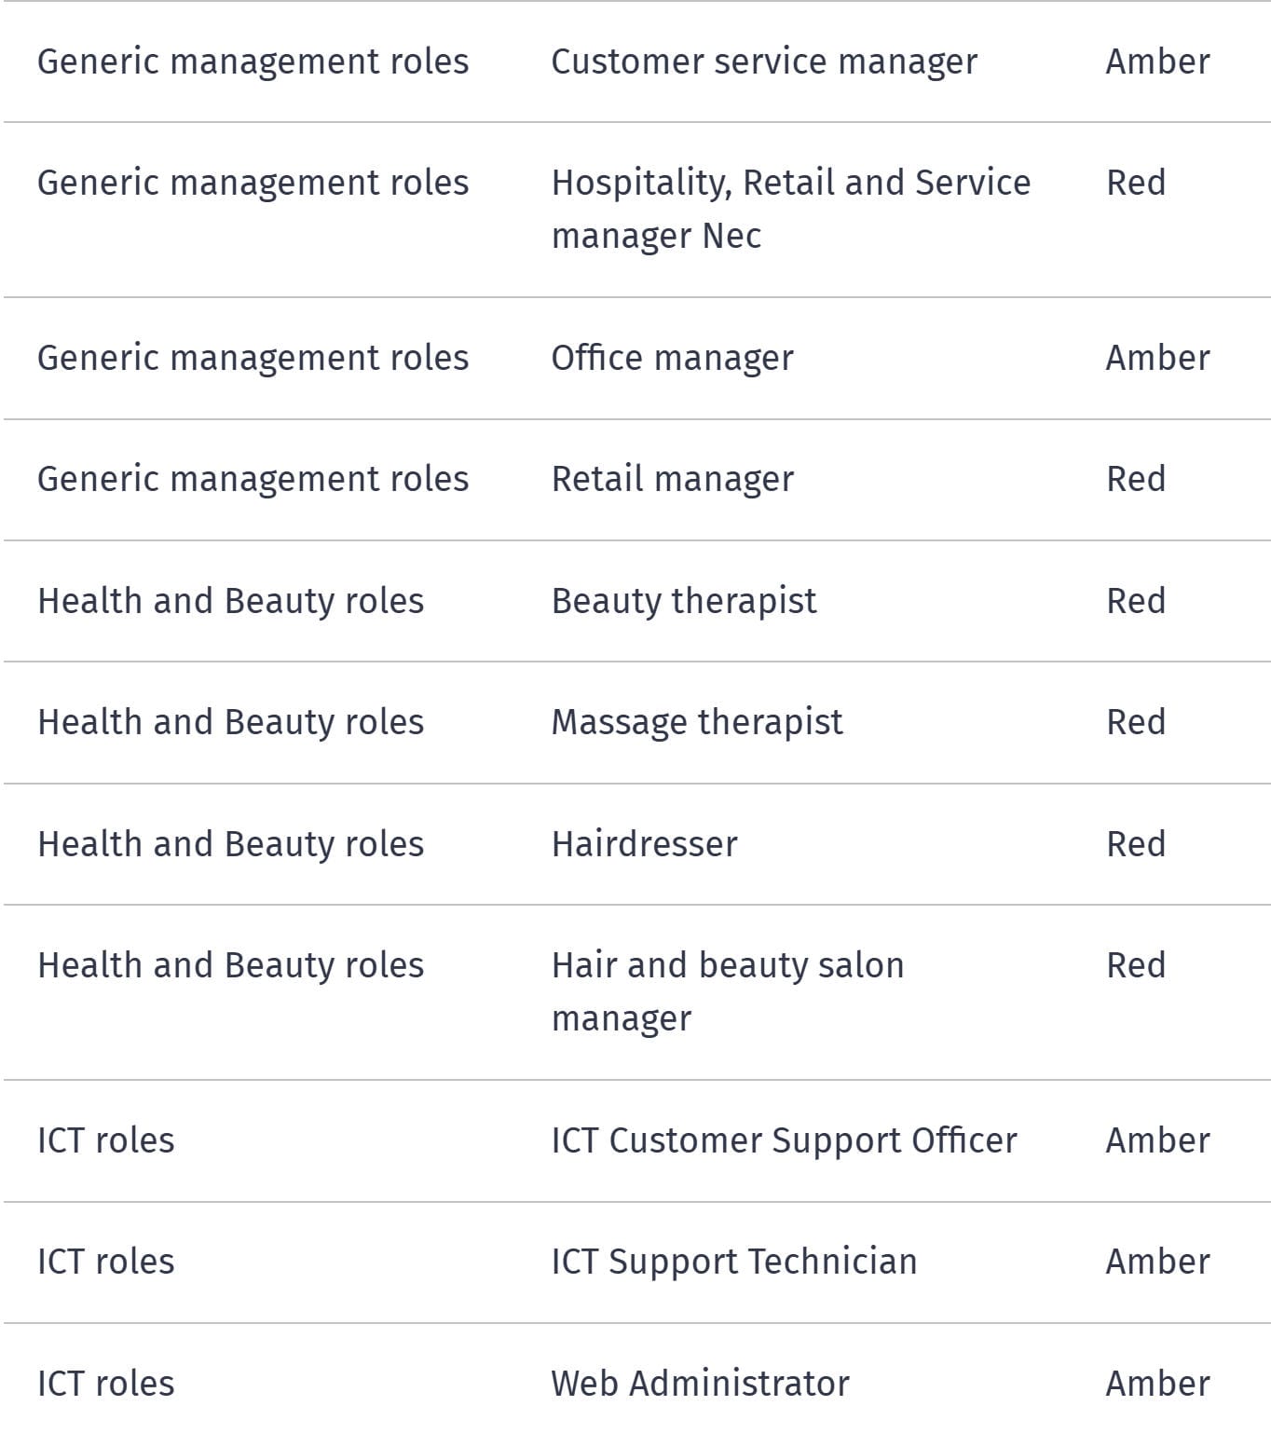Select Amber status in Office manager row

point(1157,358)
